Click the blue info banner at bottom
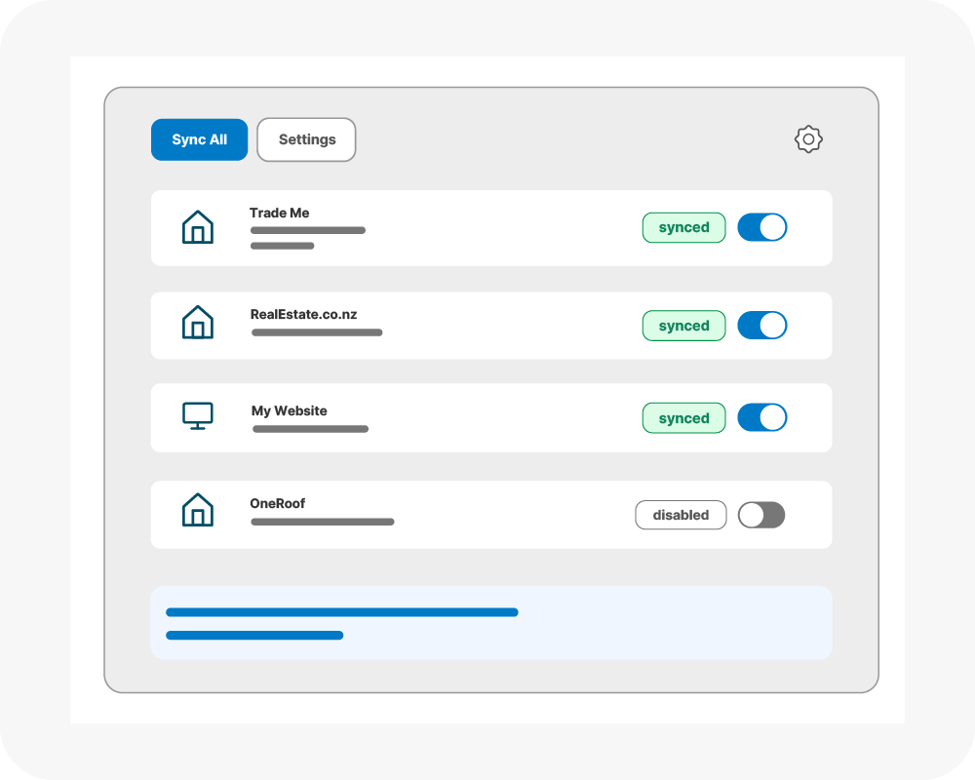Viewport: 975px width, 780px height. (491, 623)
